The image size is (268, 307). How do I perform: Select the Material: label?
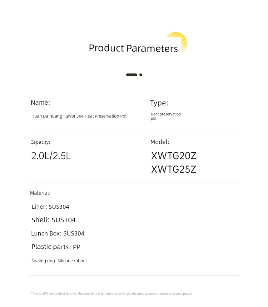tap(40, 193)
